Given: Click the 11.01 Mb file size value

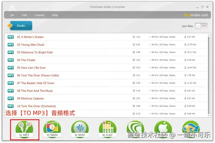Looking at the screenshot, I should pyautogui.click(x=192, y=83).
